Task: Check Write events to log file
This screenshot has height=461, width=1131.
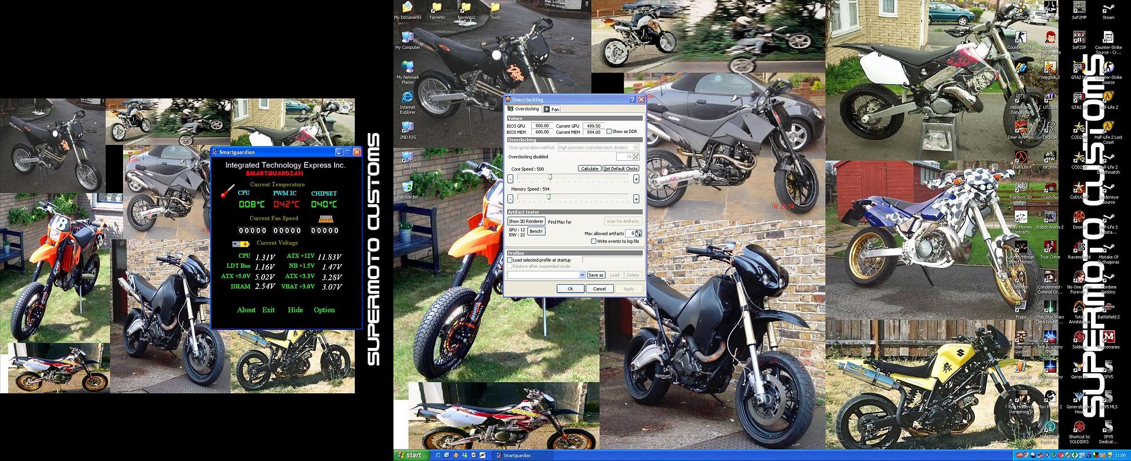Action: 593,241
